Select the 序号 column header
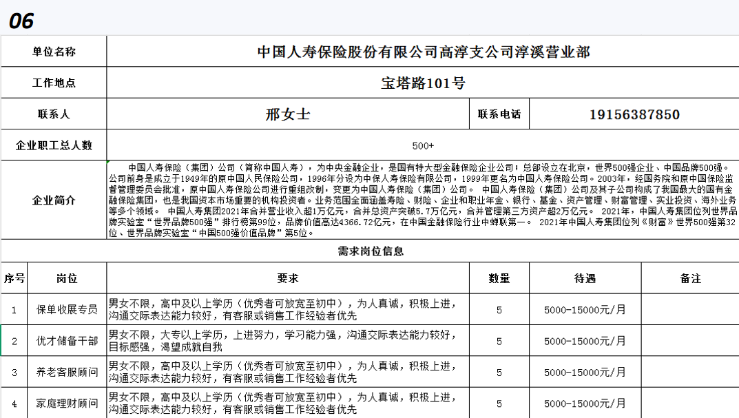The image size is (739, 418). tap(14, 278)
